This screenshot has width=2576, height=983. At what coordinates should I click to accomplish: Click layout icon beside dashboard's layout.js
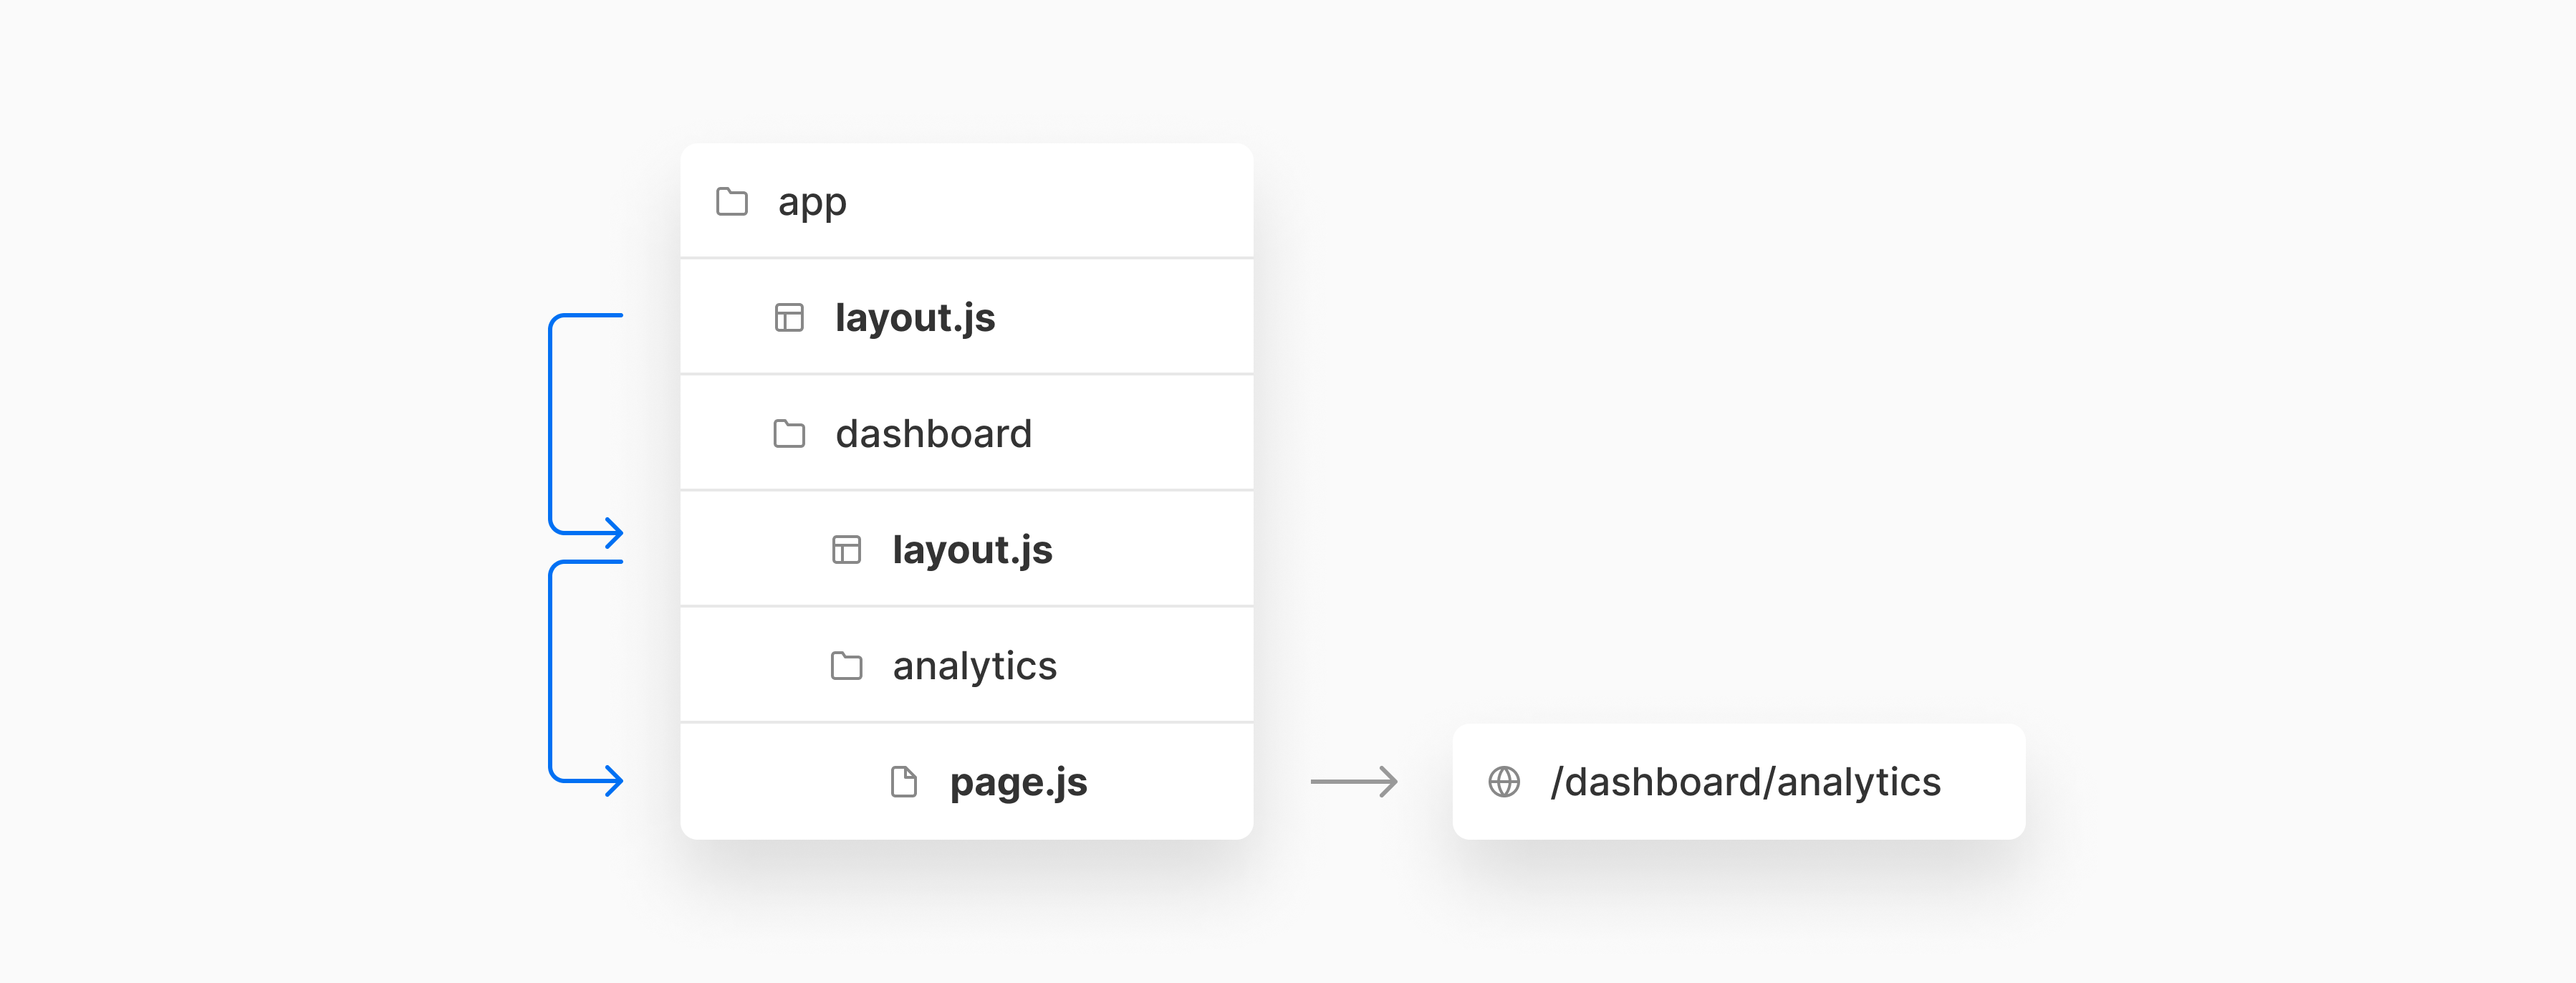[846, 550]
